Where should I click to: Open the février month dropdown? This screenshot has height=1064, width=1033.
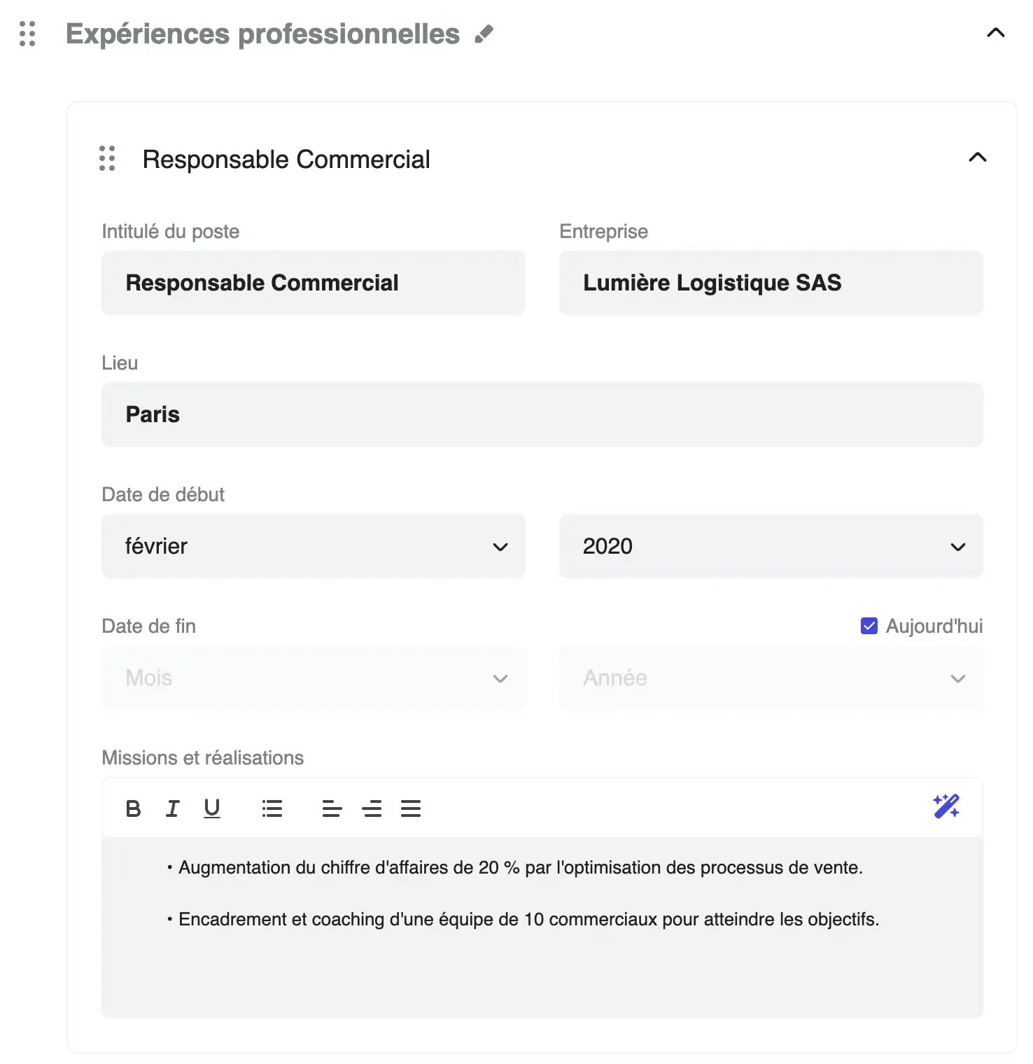click(313, 547)
